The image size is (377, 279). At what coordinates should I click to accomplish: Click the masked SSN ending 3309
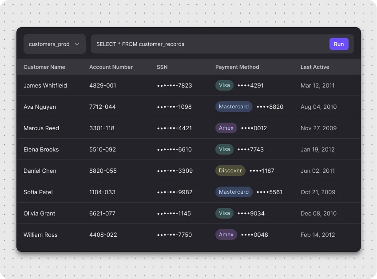pos(175,171)
